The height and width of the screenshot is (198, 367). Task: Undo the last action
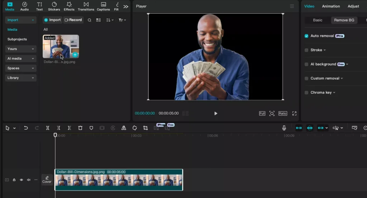26,128
